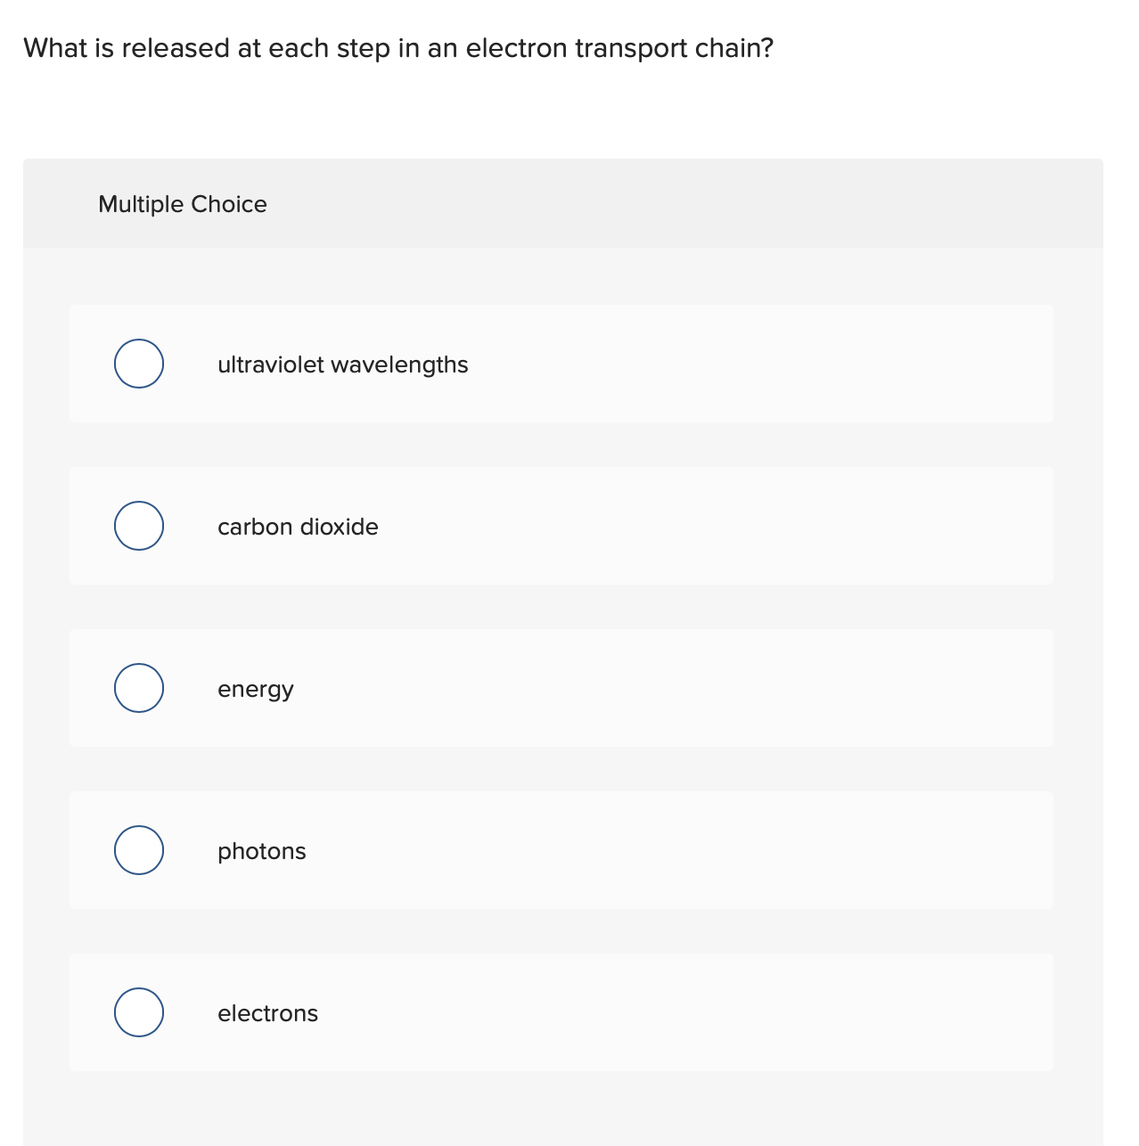Choose the ultraviolet wavelengths answer option
Screen dimensions: 1139x1146
coord(561,364)
